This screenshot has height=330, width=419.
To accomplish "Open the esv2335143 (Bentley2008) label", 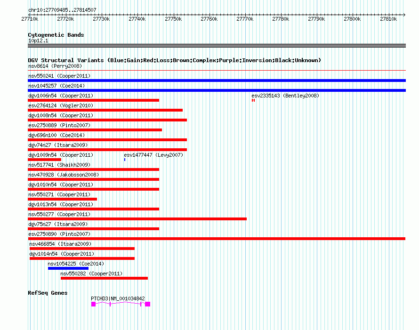I will pos(285,96).
